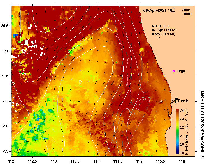Click the 21 value on color bar
The height and width of the screenshot is (166, 207).
(182, 136)
